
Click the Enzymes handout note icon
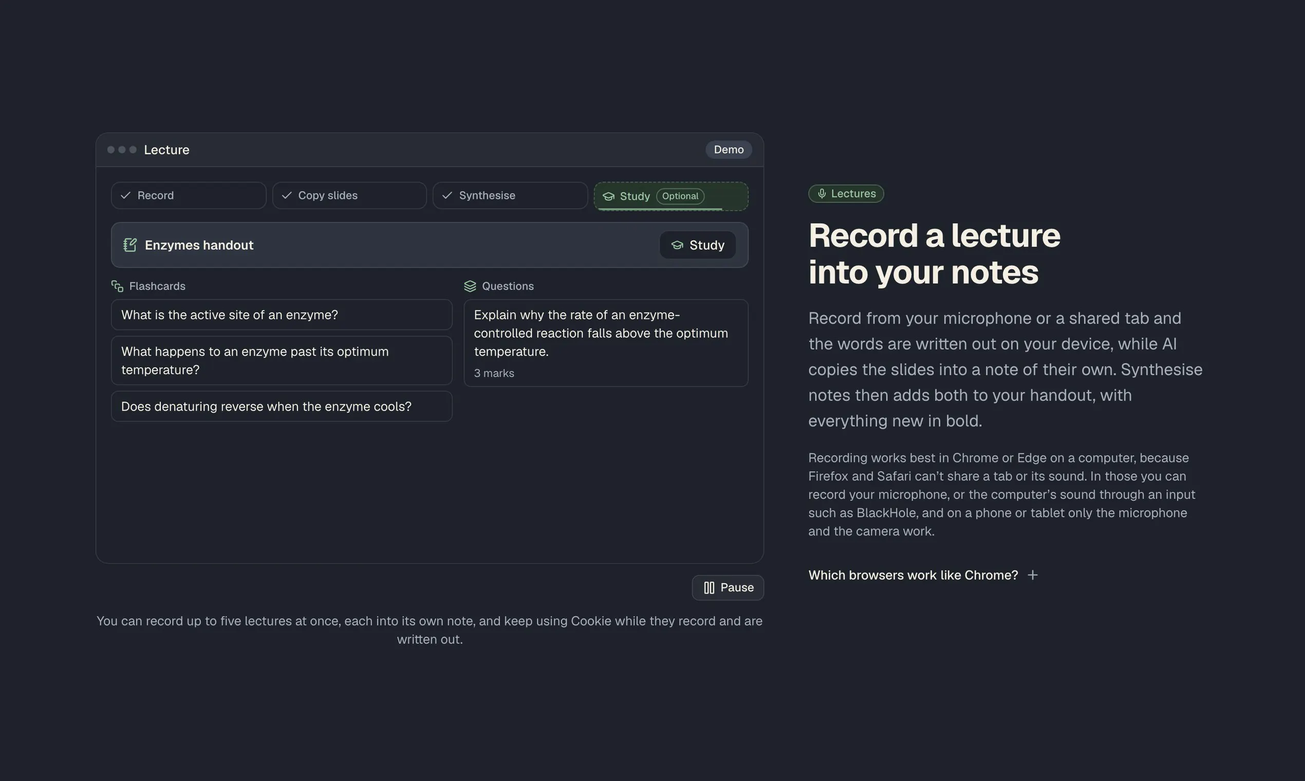(x=130, y=245)
